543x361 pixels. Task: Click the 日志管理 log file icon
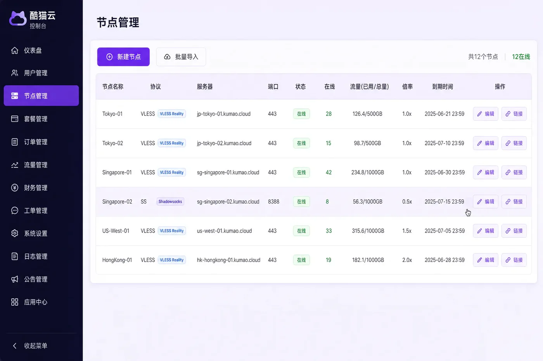pyautogui.click(x=15, y=256)
